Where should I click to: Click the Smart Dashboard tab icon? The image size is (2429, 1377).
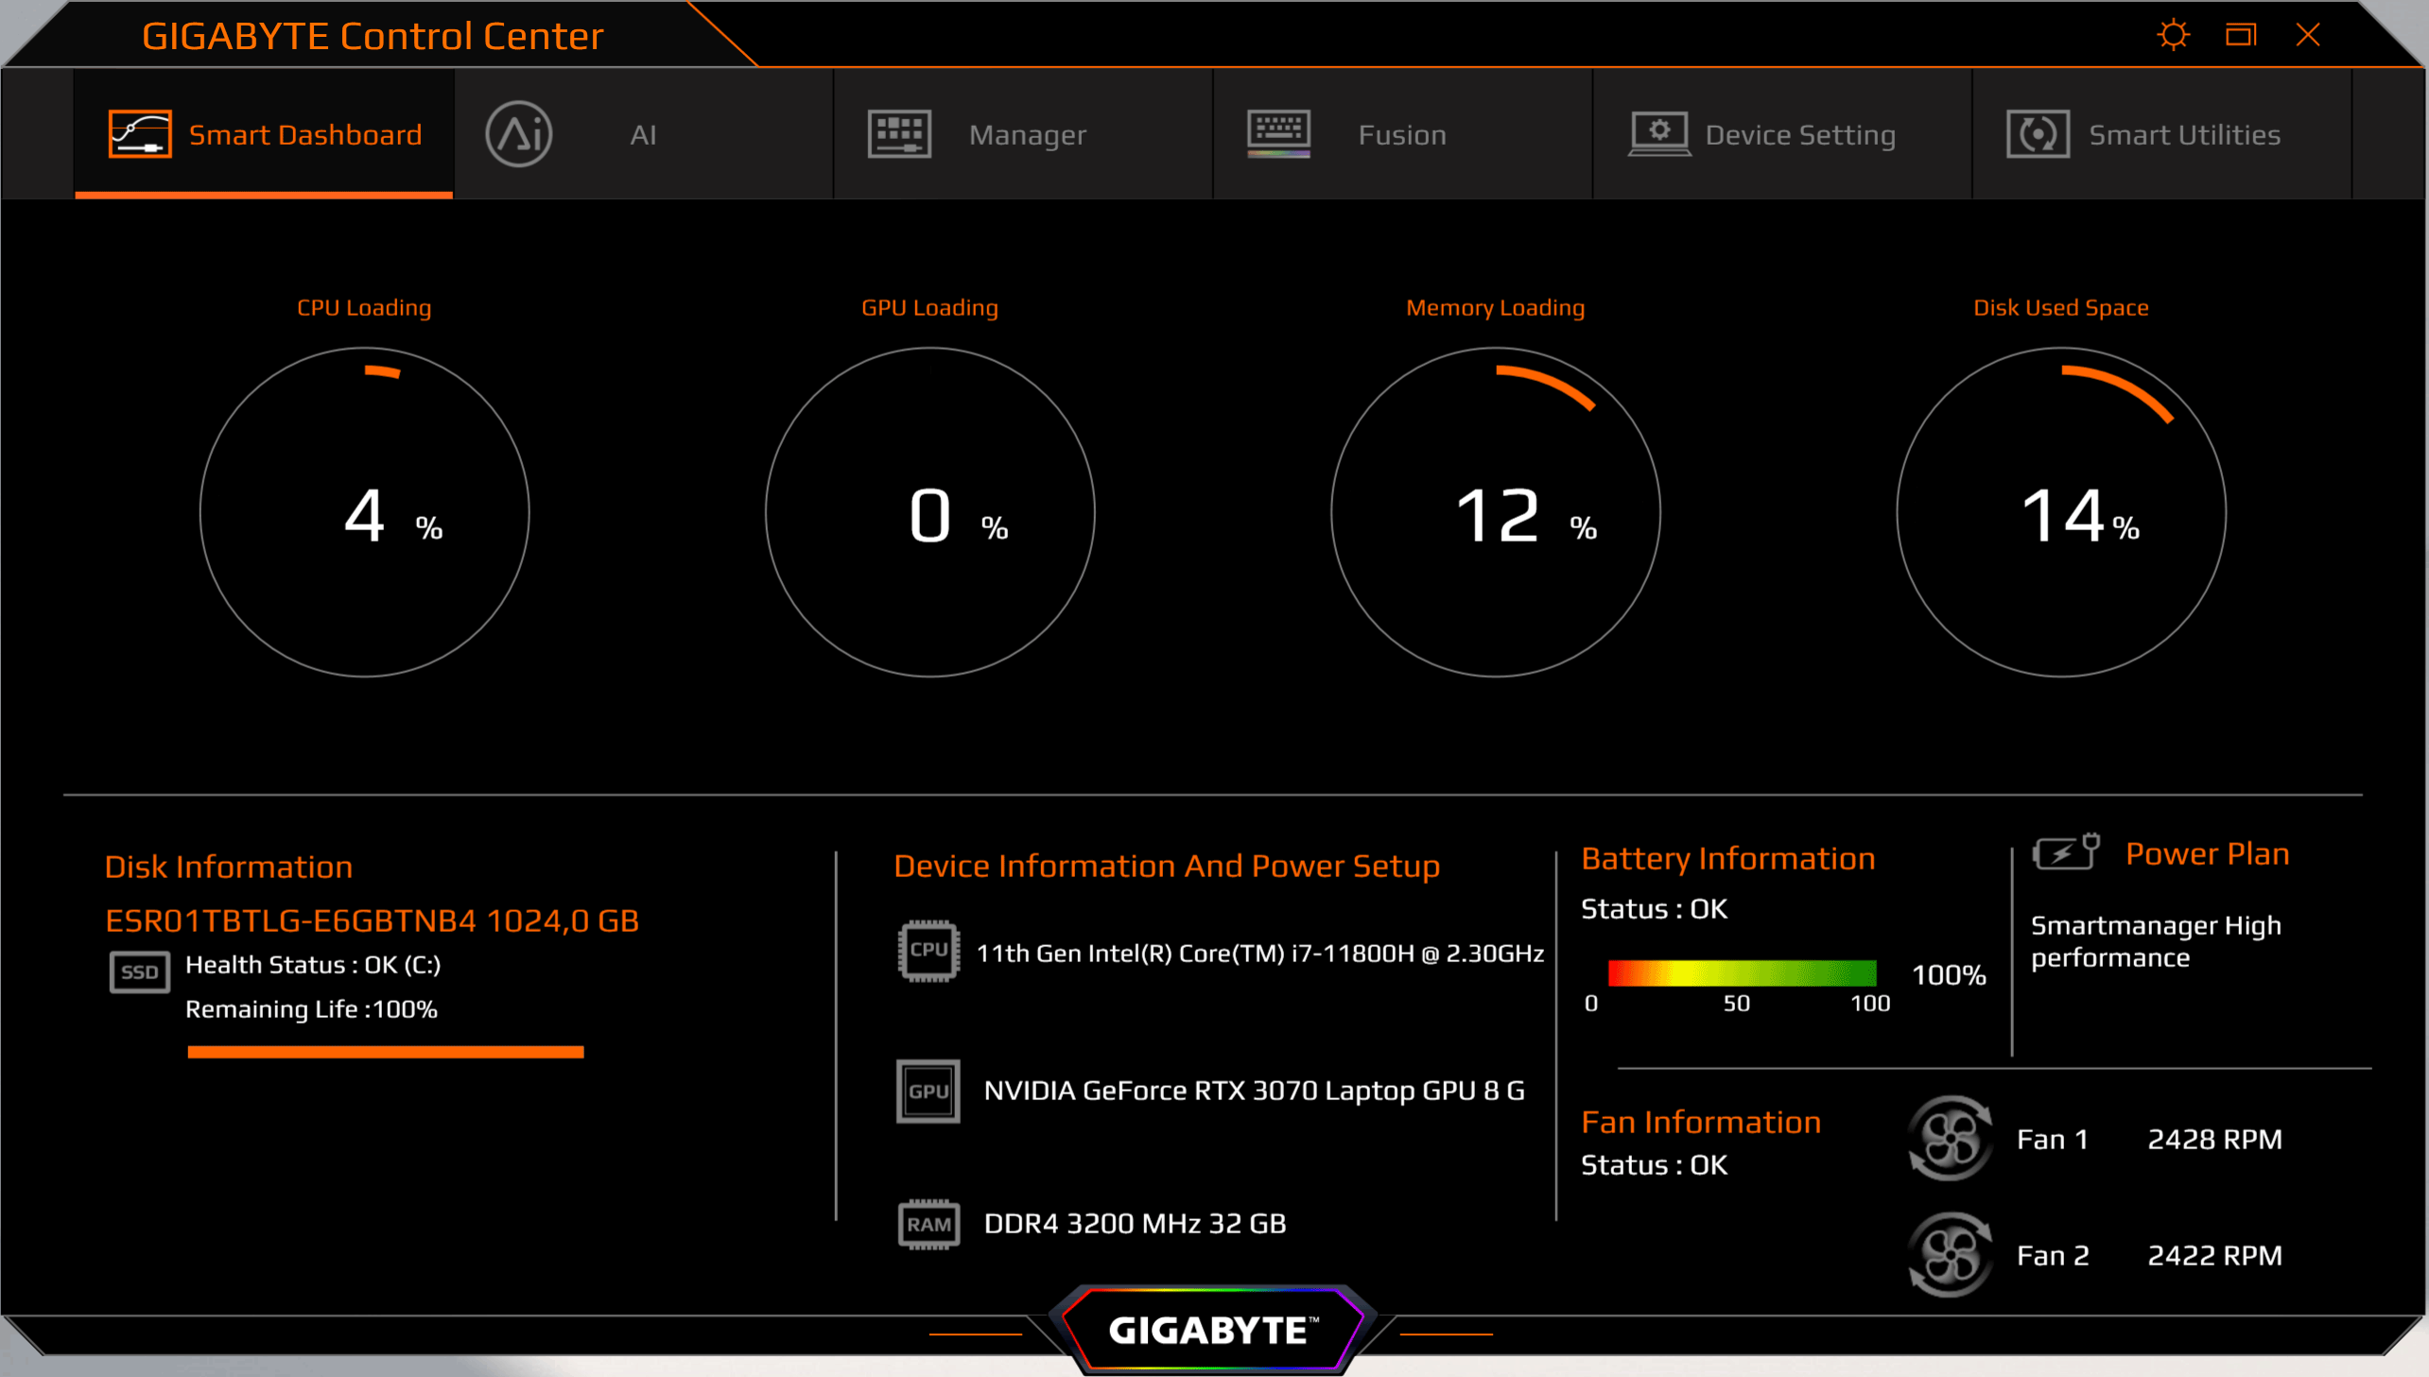[x=140, y=133]
